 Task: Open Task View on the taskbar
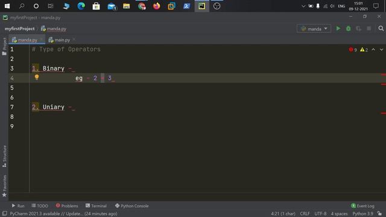pos(51,6)
